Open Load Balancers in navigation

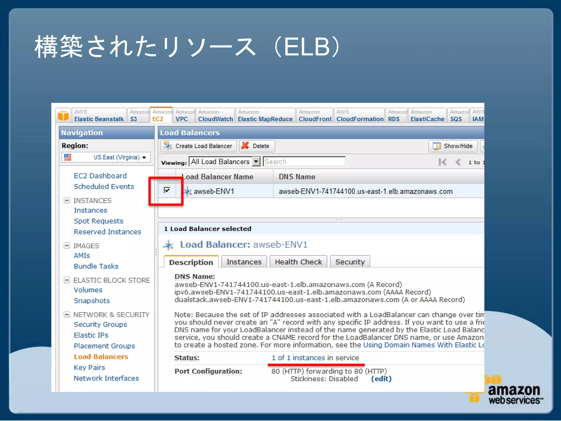tap(101, 357)
